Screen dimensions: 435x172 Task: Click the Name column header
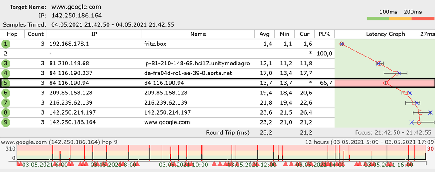[x=198, y=34]
